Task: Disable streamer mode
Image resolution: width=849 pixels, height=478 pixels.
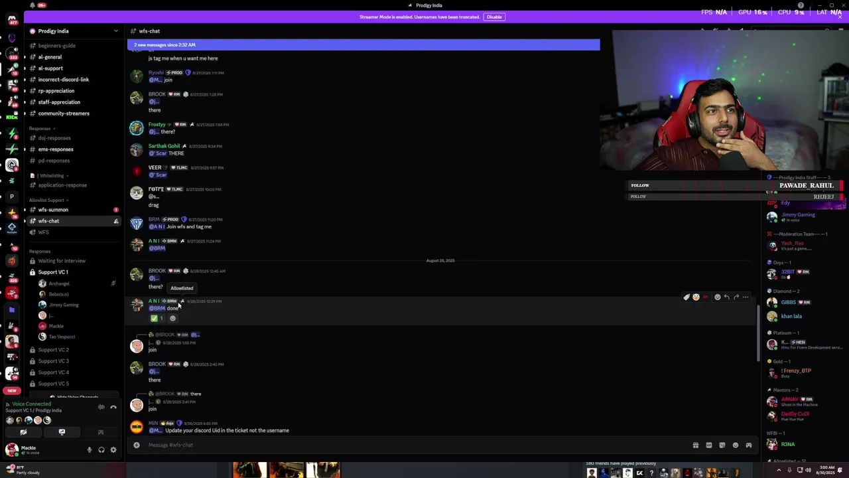Action: tap(494, 17)
